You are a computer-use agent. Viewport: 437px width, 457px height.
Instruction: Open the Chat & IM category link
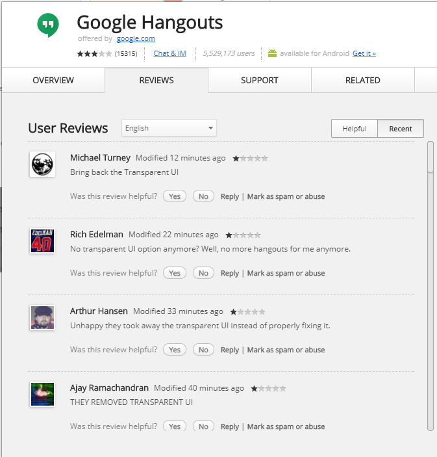coord(169,53)
